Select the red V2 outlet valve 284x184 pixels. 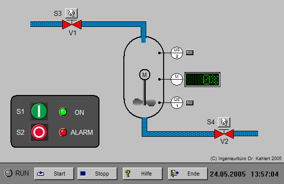tap(224, 134)
